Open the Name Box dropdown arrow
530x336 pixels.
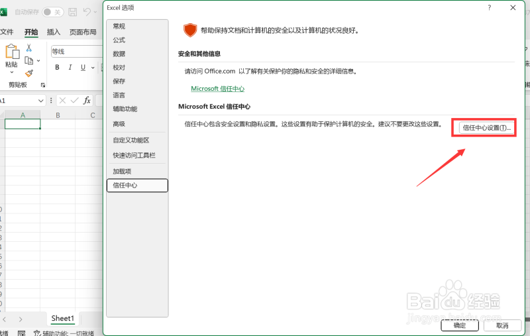click(40, 101)
